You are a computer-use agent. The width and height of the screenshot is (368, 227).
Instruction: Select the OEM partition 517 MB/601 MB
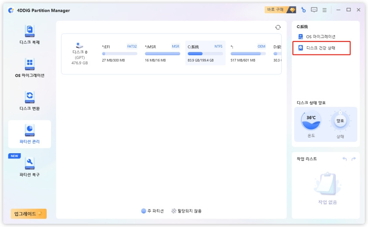pos(248,53)
